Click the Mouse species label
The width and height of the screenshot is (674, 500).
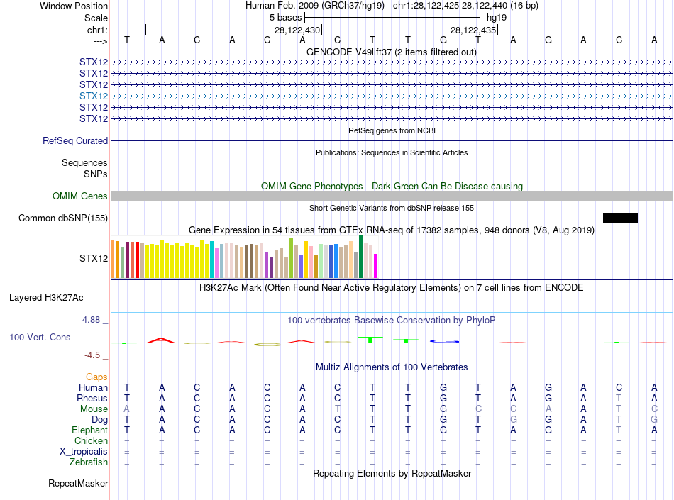pyautogui.click(x=94, y=409)
